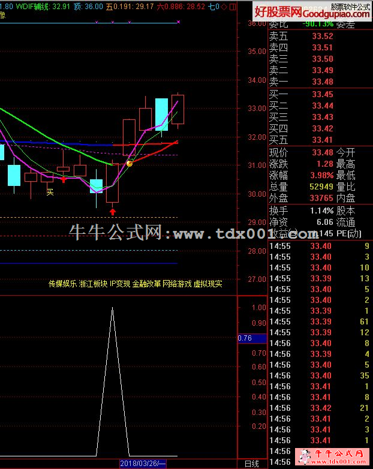The width and height of the screenshot is (373, 469).
Task: Click the 五0.191: 29.17 indicator value
Action: (x=130, y=6)
